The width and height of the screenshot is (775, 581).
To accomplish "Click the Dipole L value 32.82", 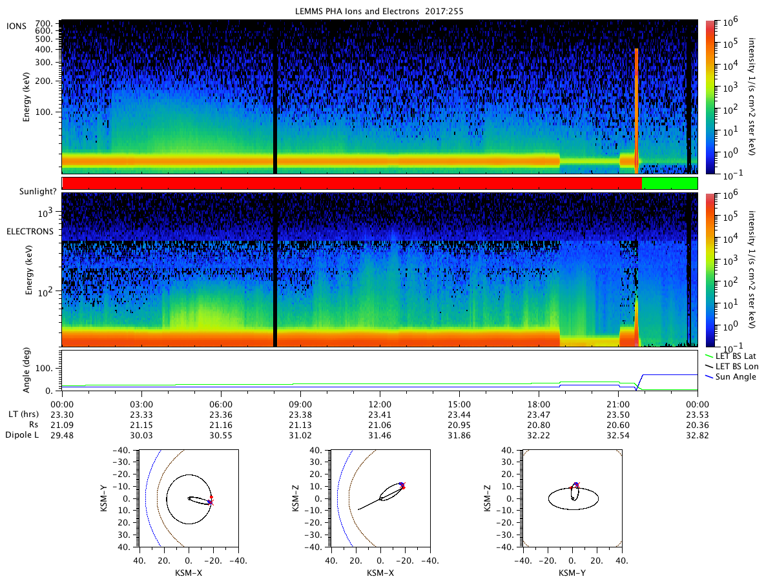I will [x=697, y=435].
